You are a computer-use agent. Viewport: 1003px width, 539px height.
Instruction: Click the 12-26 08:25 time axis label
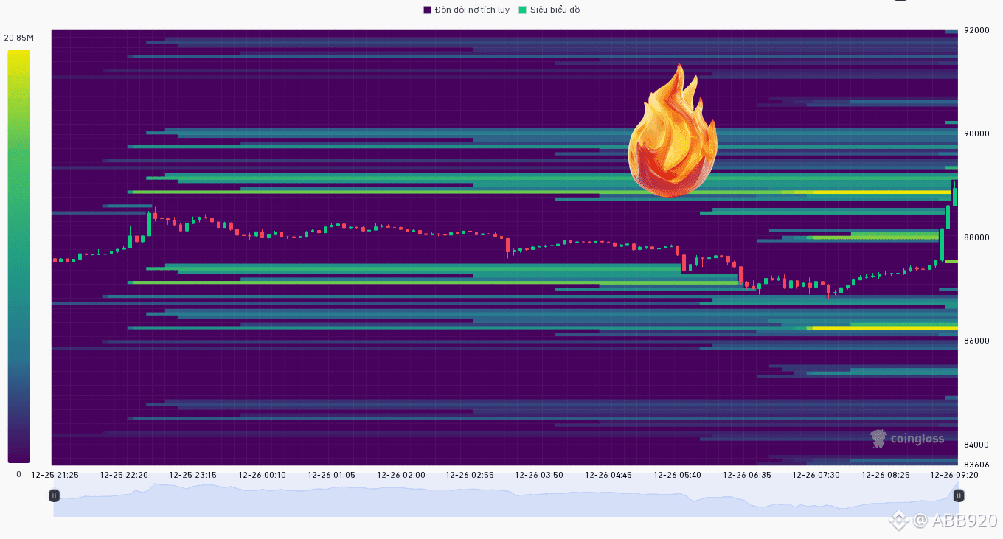[x=885, y=475]
